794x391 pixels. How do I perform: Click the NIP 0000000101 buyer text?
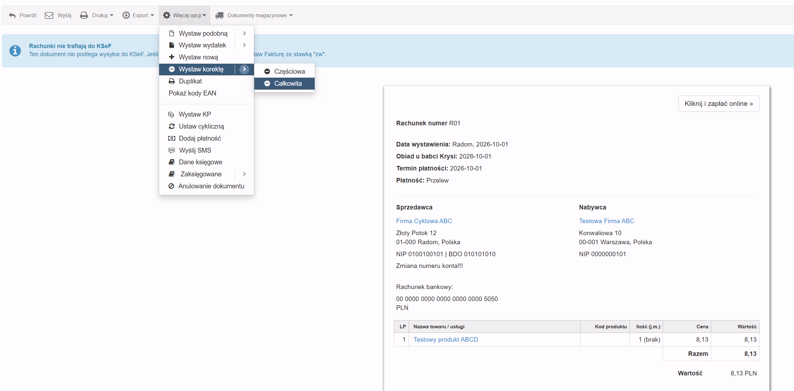pyautogui.click(x=602, y=254)
